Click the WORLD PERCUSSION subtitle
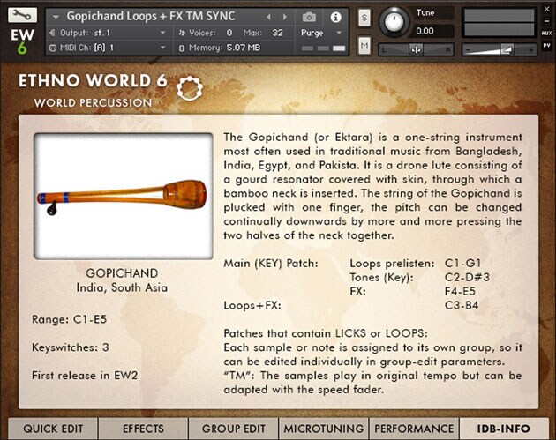The width and height of the screenshot is (556, 440). 93,103
